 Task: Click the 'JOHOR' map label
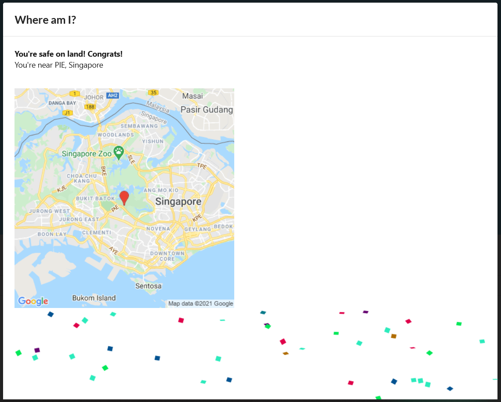pyautogui.click(x=94, y=98)
